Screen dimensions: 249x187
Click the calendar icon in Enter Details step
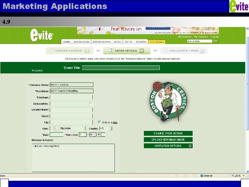point(141,51)
